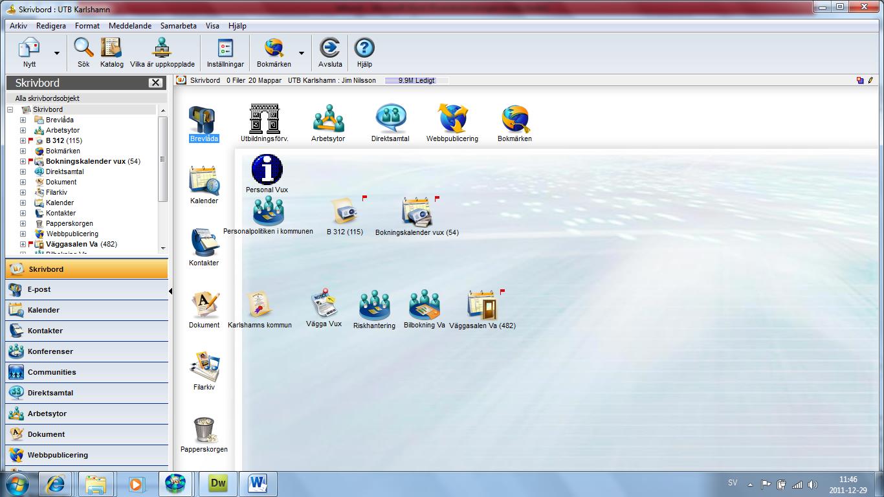Click Vilka är uppkopplade toolbar icon

pyautogui.click(x=162, y=52)
